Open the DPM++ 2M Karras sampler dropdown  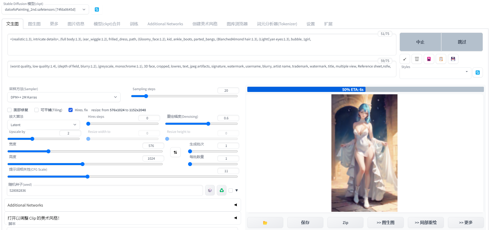64,97
